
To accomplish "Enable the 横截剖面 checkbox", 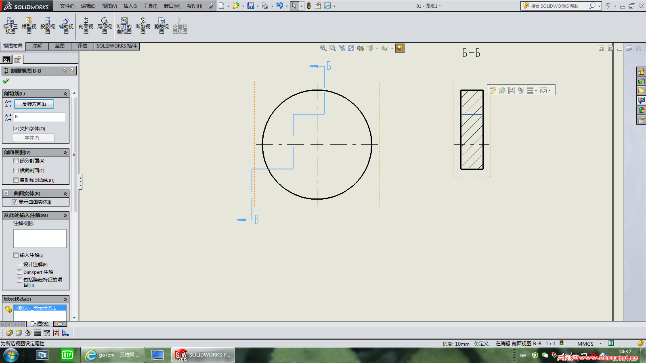I will (16, 171).
